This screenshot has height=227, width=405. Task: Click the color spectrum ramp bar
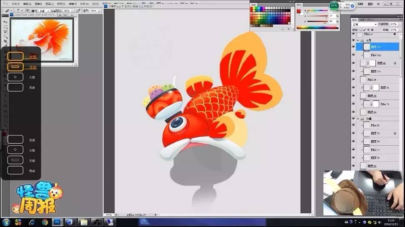(x=317, y=27)
